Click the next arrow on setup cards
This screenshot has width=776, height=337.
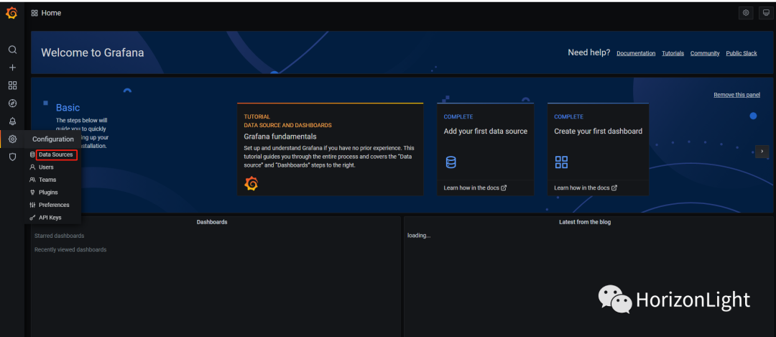coord(762,152)
